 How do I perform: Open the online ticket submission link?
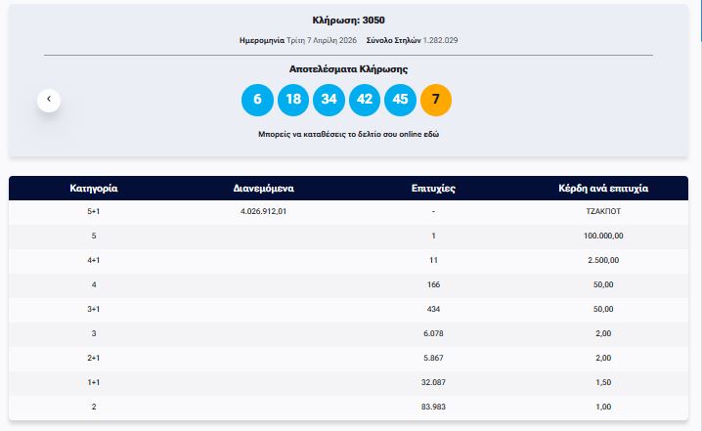coord(348,133)
